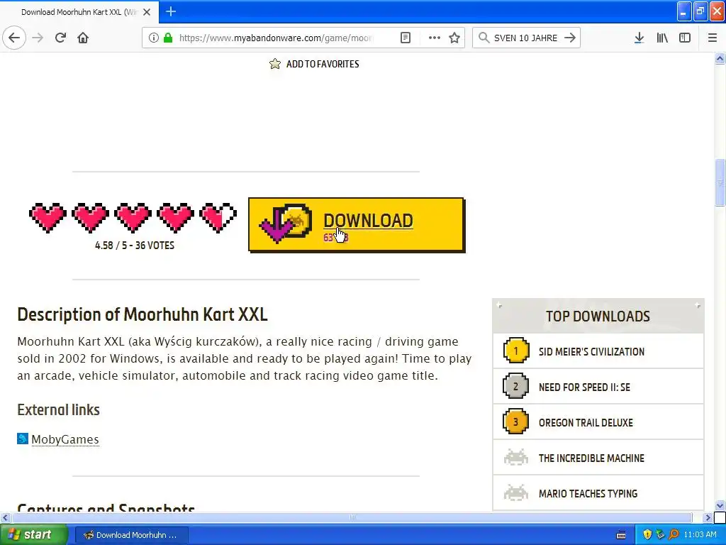Rate four hearts
The image size is (726, 545).
point(176,217)
